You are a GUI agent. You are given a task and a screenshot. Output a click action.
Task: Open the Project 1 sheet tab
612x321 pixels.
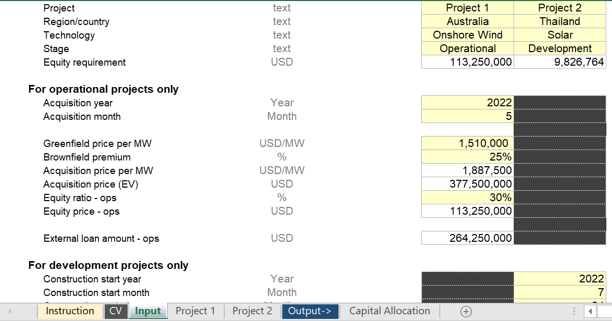195,311
